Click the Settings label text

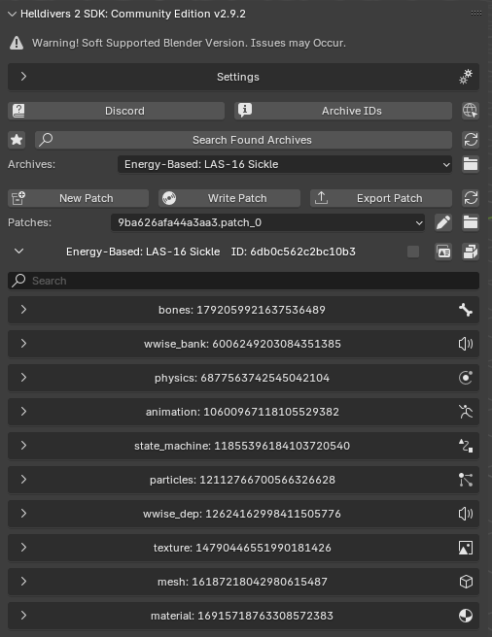237,77
